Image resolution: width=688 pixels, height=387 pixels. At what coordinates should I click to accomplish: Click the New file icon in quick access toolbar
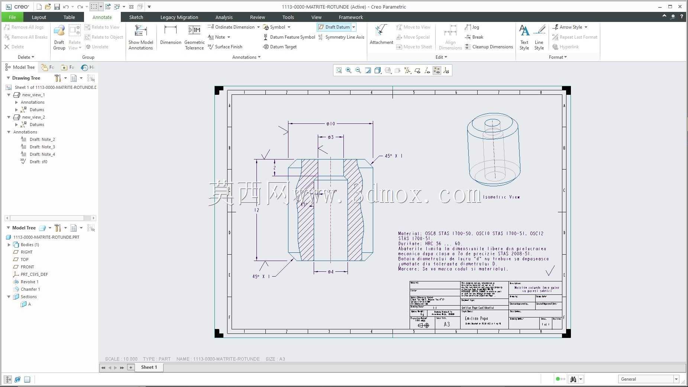point(39,7)
